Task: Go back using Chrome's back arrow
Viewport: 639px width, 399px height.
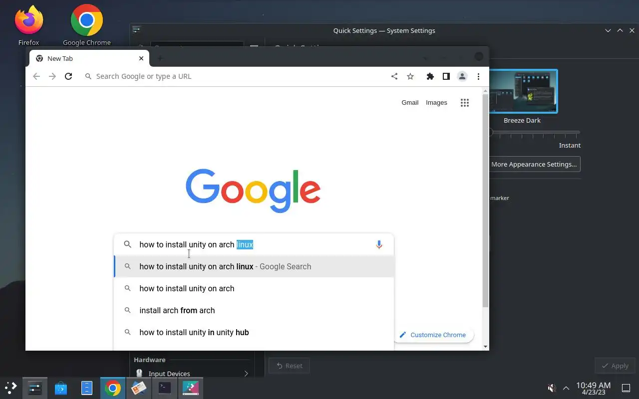Action: click(x=36, y=76)
